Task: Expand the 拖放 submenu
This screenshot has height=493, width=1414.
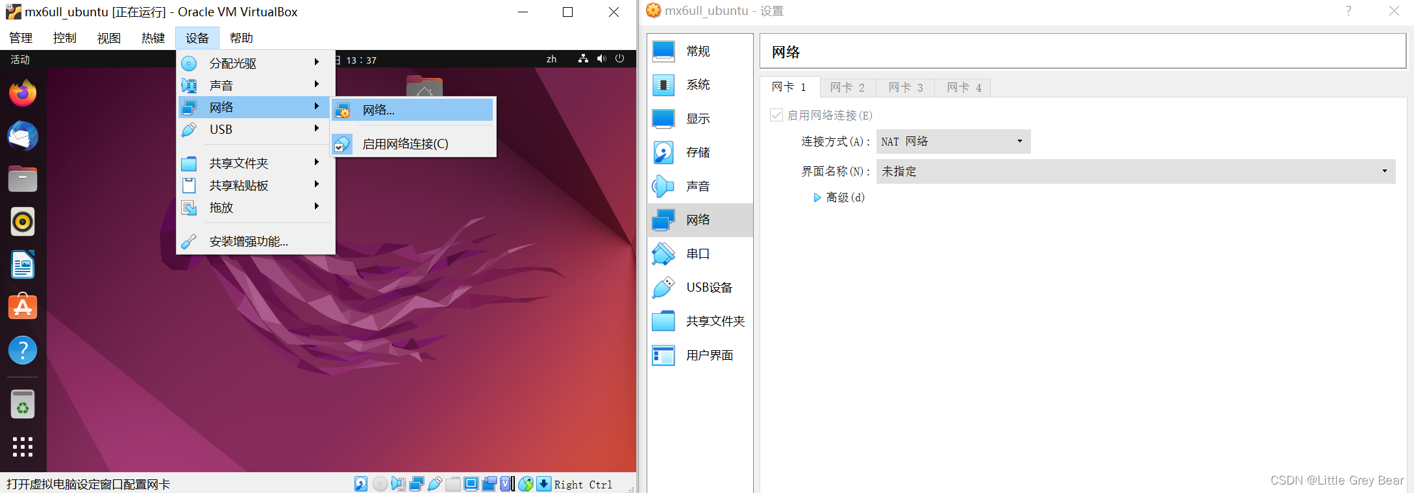Action: point(256,207)
